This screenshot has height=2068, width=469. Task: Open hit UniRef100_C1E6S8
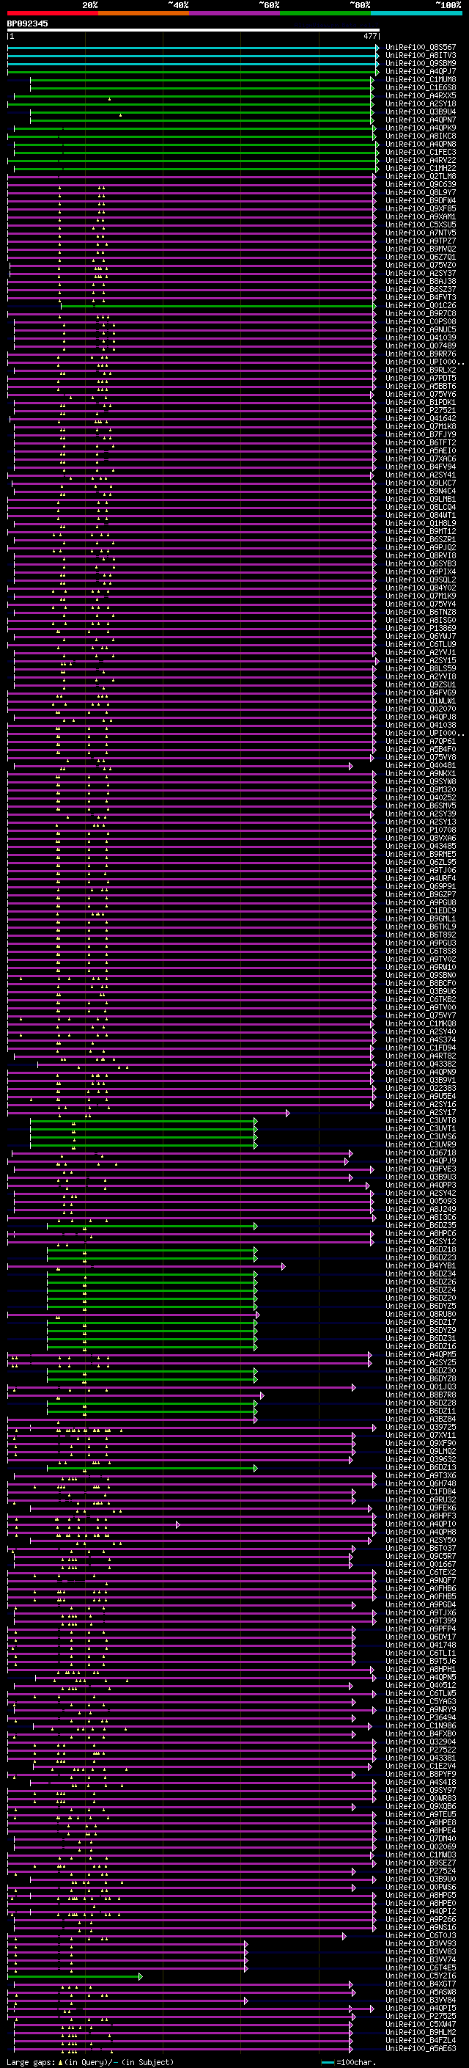click(421, 87)
